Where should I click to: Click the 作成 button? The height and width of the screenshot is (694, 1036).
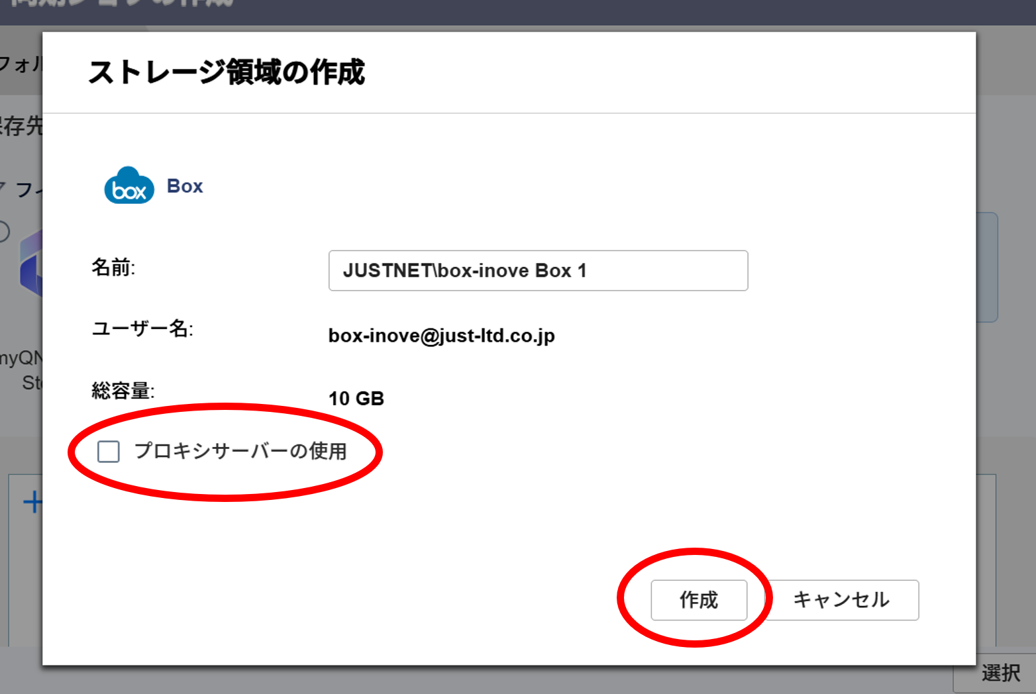pos(699,600)
